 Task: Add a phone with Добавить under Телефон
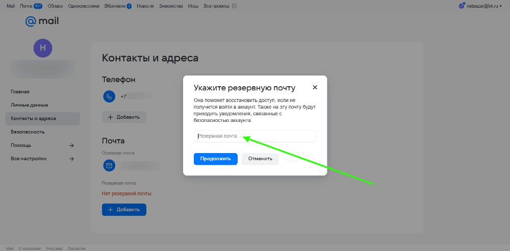pos(124,117)
